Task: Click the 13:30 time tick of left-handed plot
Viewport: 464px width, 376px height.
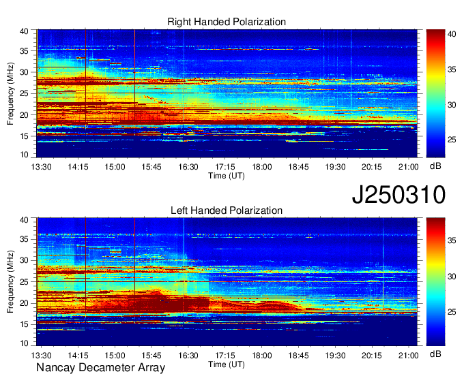Action: [41, 356]
